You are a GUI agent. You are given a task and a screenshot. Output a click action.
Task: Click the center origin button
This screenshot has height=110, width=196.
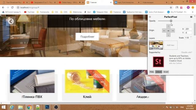(x=168, y=31)
